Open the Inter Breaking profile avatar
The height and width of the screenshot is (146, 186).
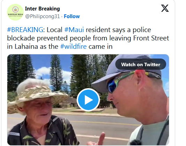(15, 12)
